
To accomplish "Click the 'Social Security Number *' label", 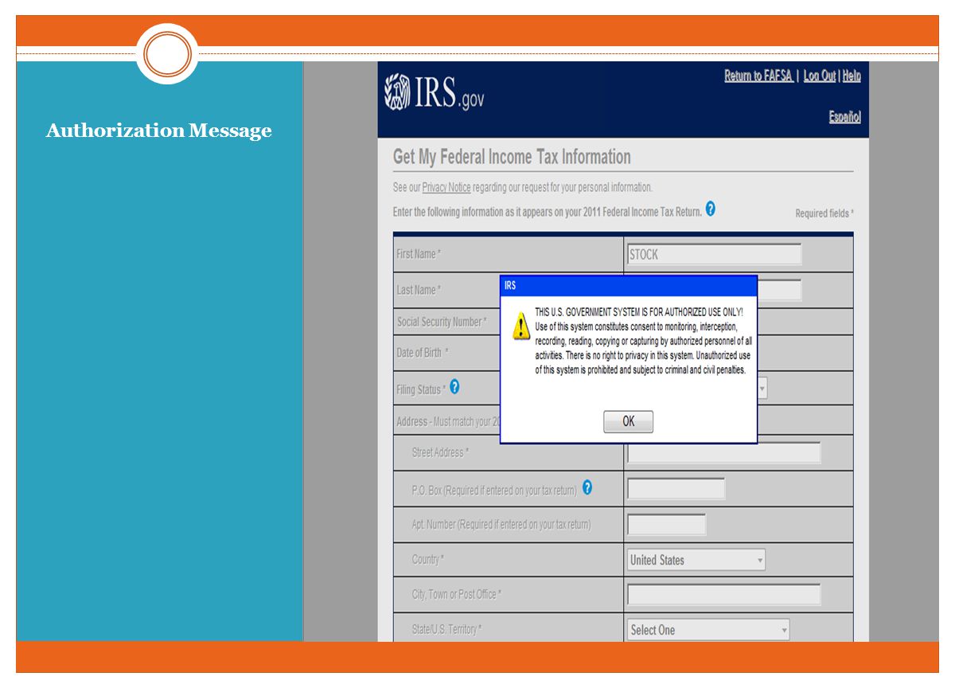I will tap(442, 322).
